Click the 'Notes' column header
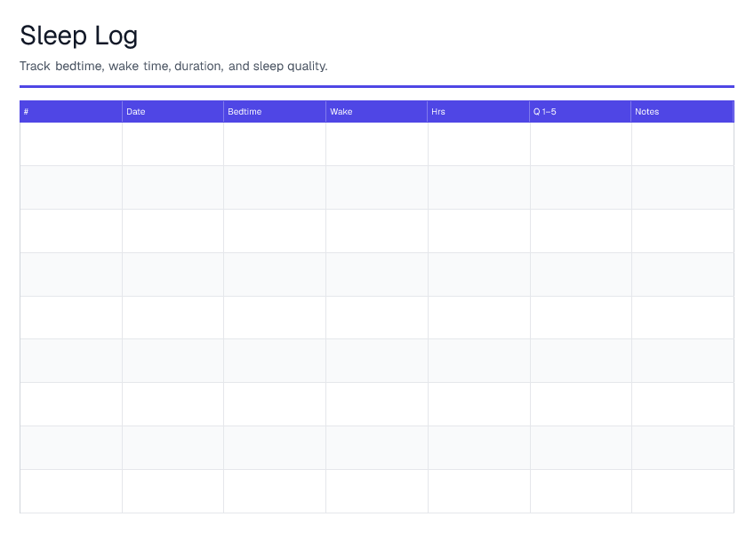Screen dimensions: 754x533 (682, 112)
